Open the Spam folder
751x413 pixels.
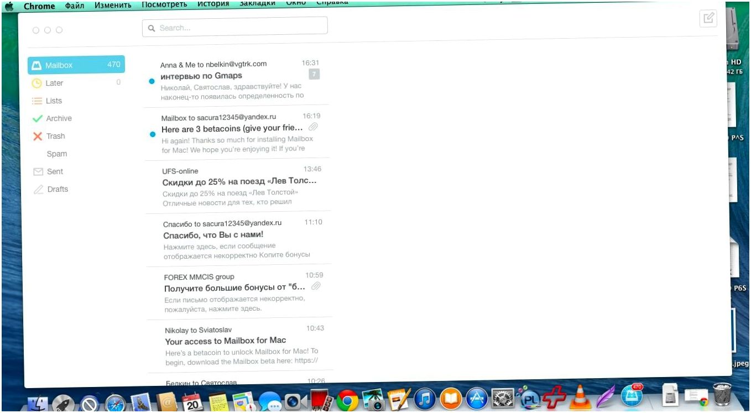76,154
